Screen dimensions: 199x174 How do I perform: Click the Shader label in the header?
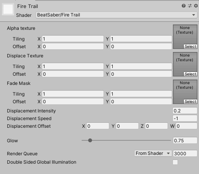point(24,15)
